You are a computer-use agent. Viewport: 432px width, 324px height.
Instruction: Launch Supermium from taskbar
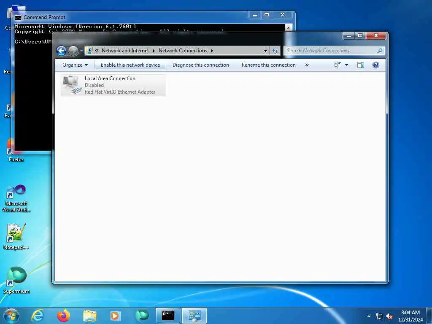(142, 316)
